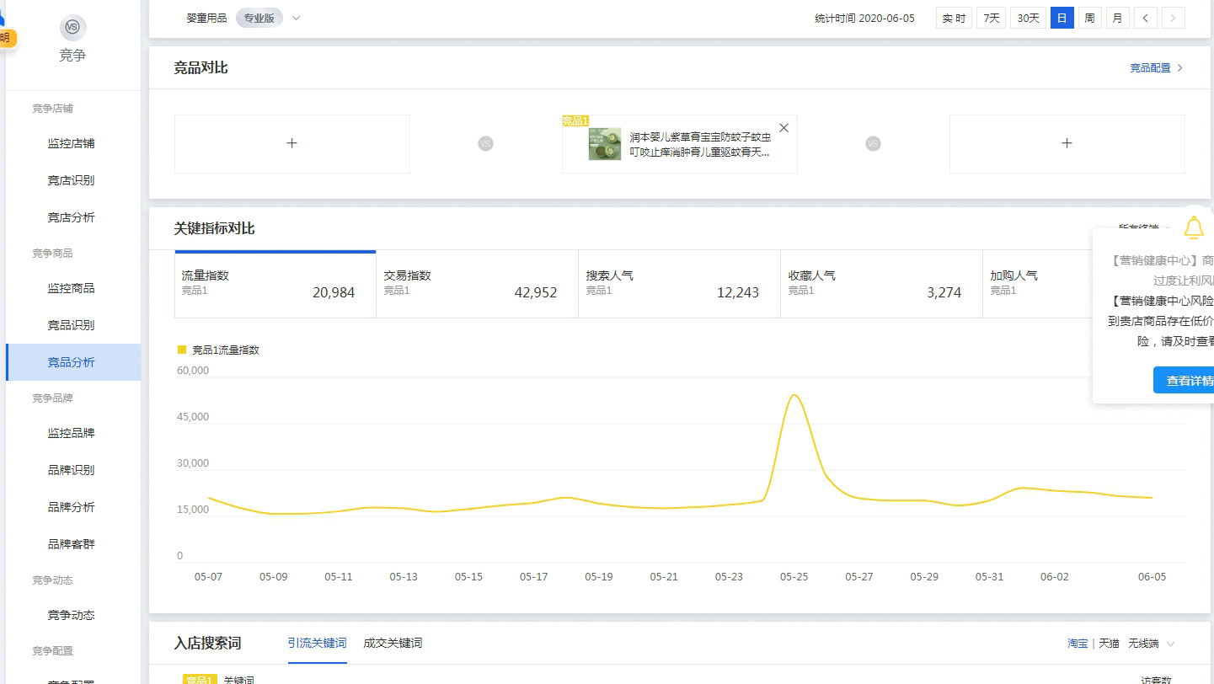Open 监控店铺 in the sidebar
This screenshot has width=1214, height=684.
[x=72, y=143]
